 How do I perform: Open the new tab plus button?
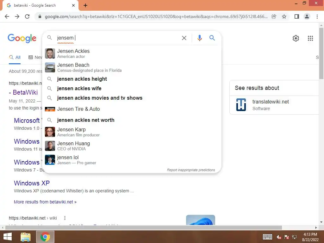point(85,6)
